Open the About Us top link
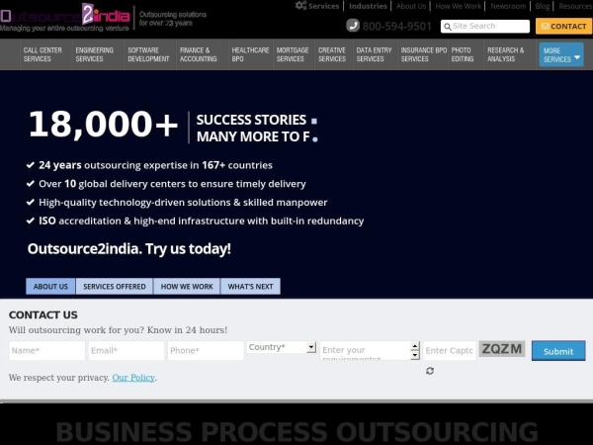The height and width of the screenshot is (445, 593). 411,6
